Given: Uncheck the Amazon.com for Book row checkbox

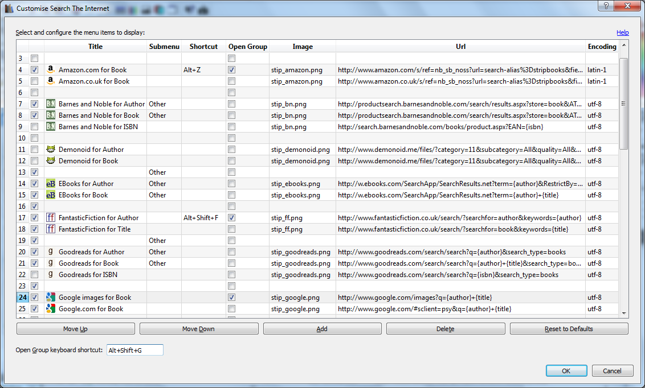Looking at the screenshot, I should pos(35,70).
